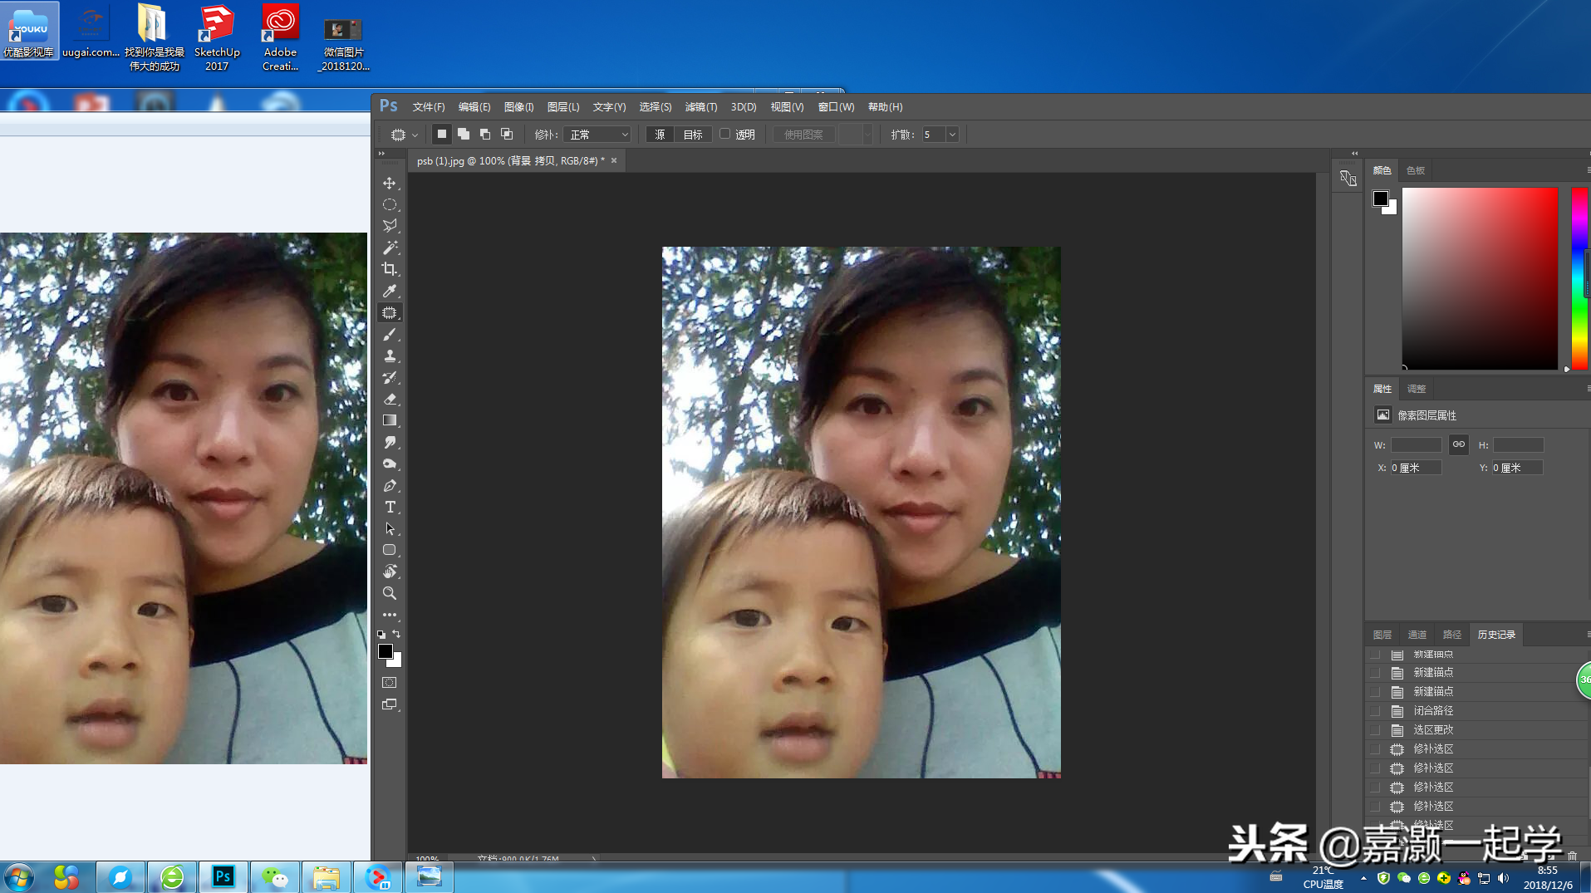Select the Zoom magnifier tool

tap(389, 593)
